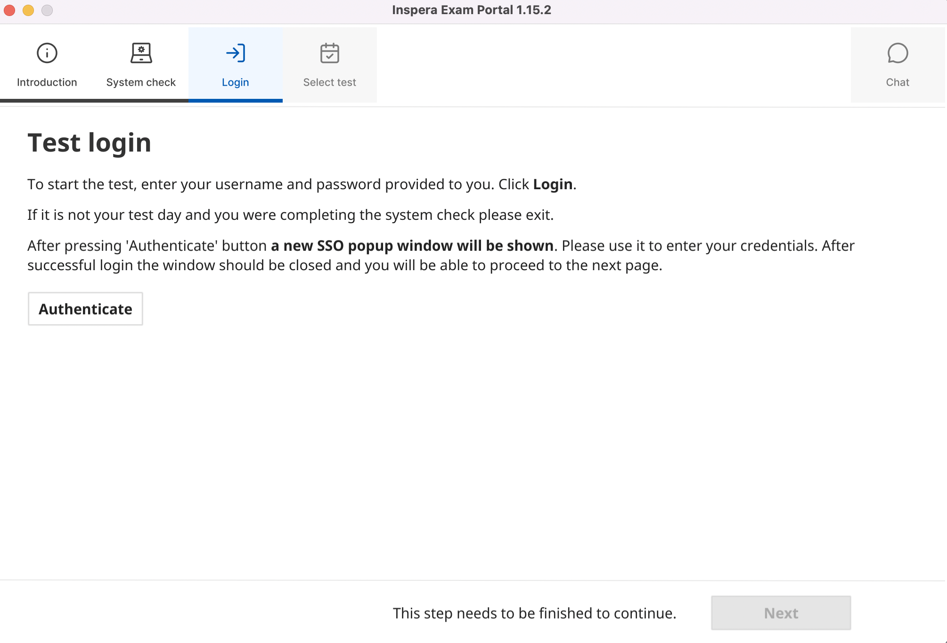Close the Inspera Exam Portal window
The height and width of the screenshot is (643, 947).
pos(10,10)
